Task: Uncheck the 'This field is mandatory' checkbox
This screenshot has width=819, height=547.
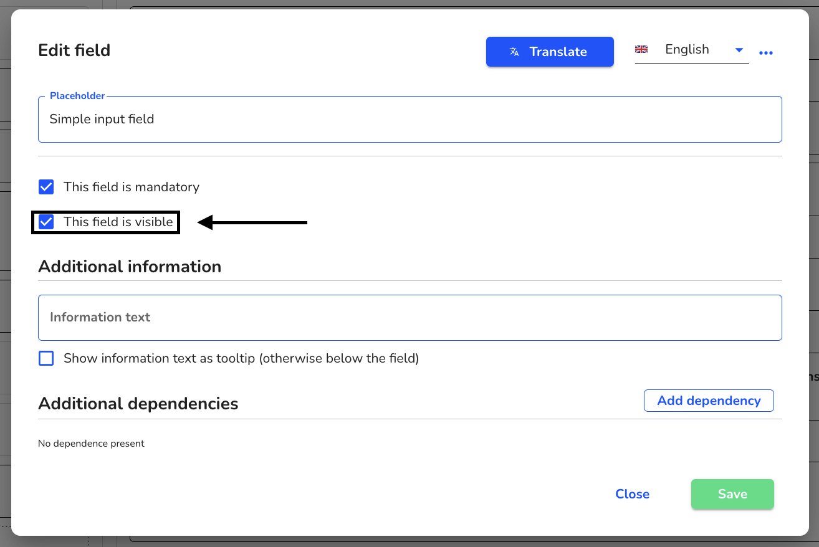Action: click(x=46, y=187)
